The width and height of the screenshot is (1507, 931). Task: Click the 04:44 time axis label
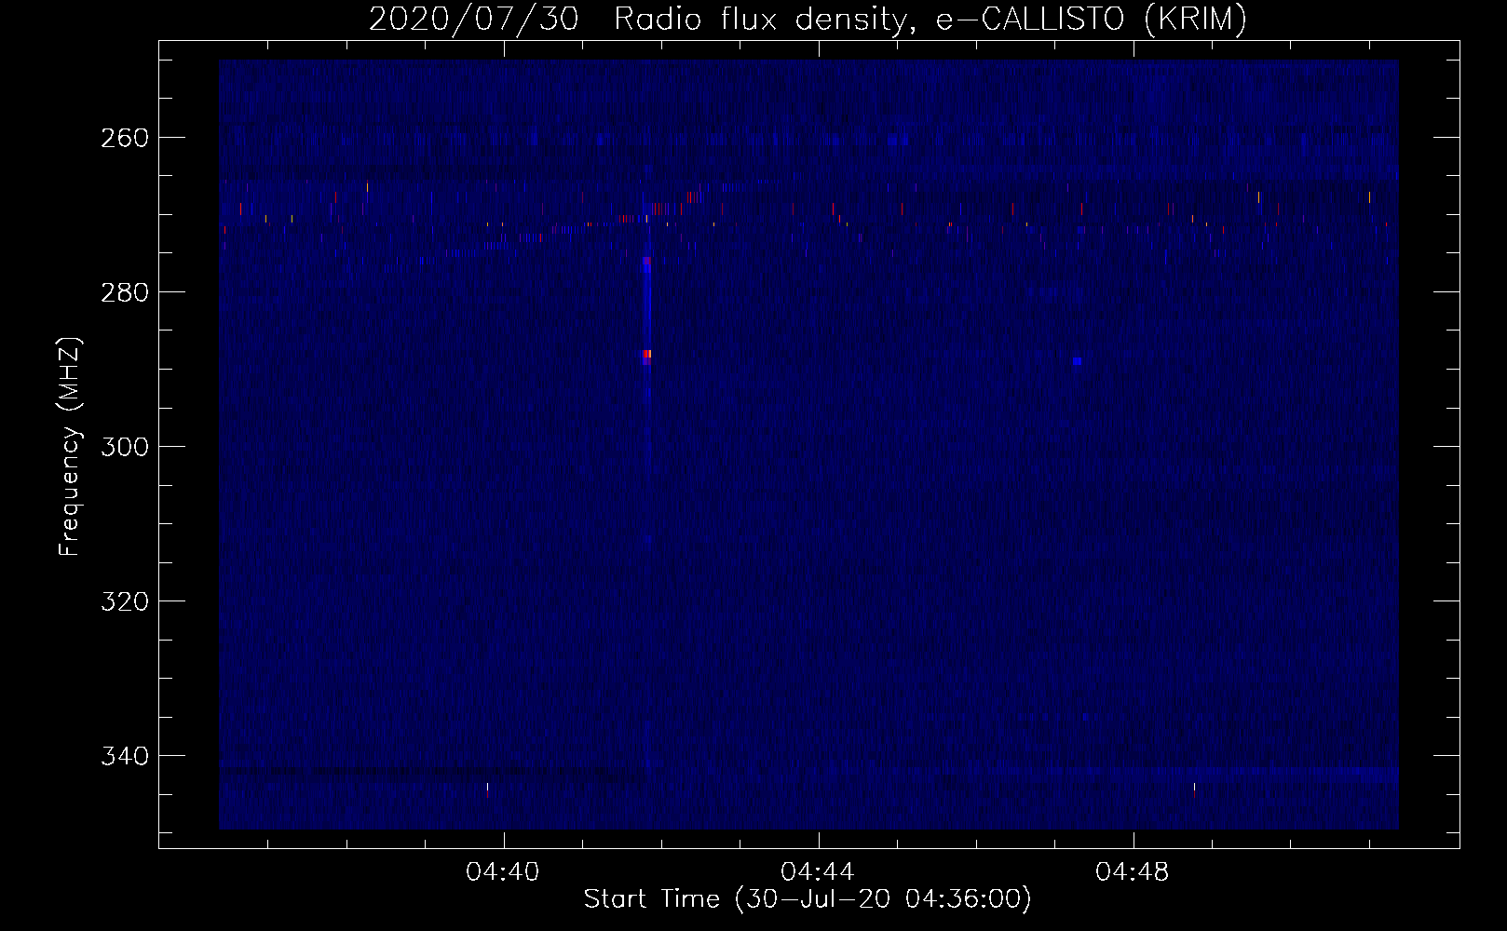pyautogui.click(x=818, y=872)
